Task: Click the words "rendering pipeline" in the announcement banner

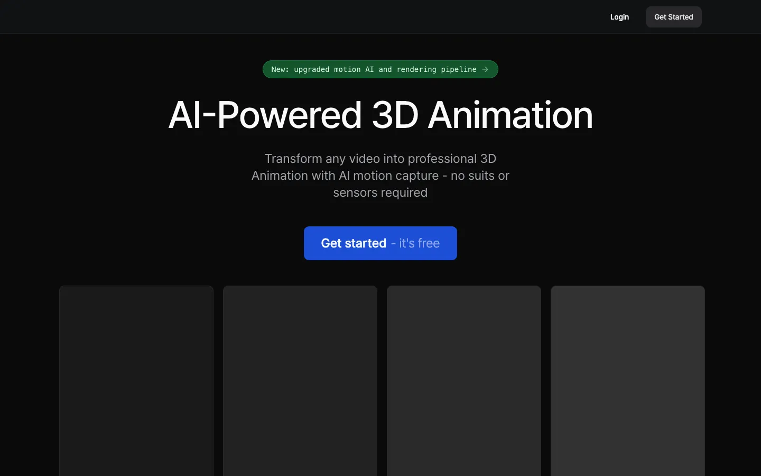Action: [437, 69]
